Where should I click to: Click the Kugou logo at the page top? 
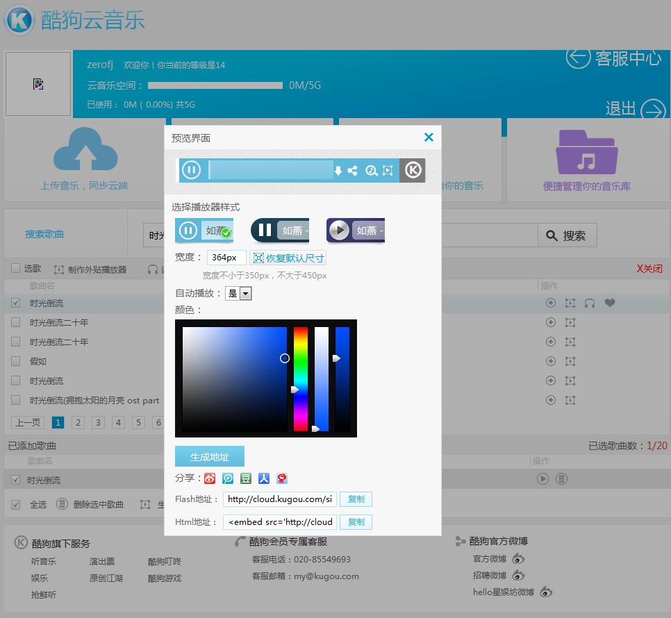tap(19, 19)
